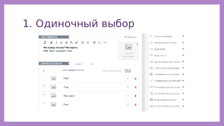Screen dimensions: 224x126
Task: Toggle bold formatting in question editor
Action: tap(51, 43)
